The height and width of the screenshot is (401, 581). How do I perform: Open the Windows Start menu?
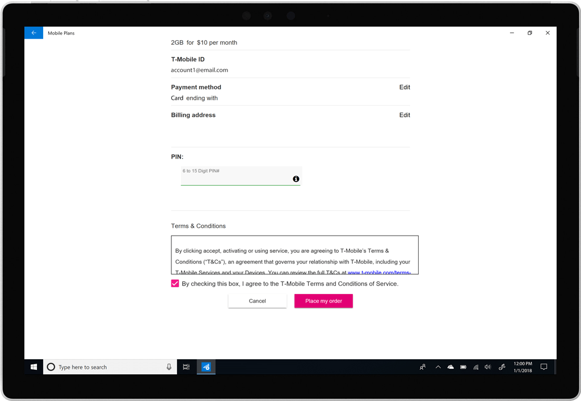coord(33,367)
